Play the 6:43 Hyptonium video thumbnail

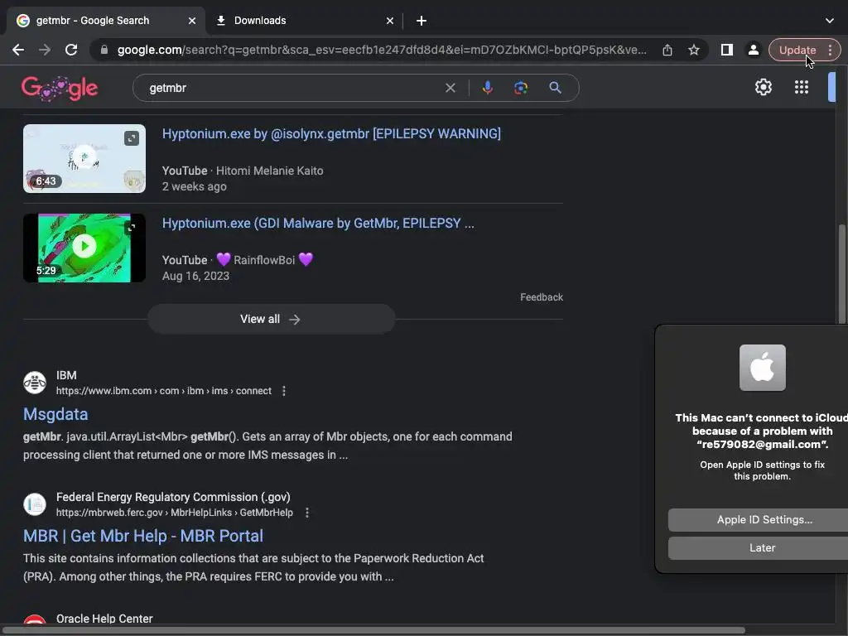(84, 158)
